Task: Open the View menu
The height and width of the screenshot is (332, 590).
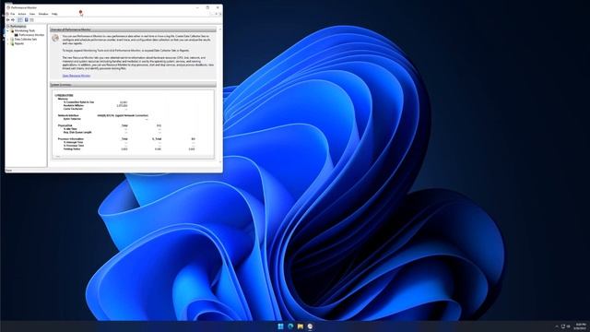Action: (x=32, y=14)
